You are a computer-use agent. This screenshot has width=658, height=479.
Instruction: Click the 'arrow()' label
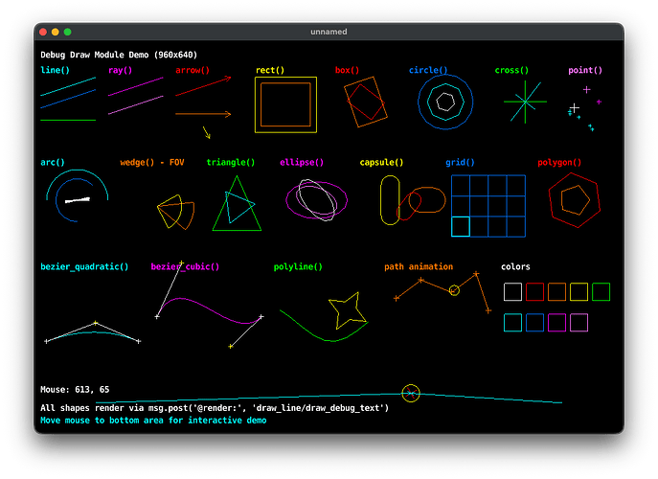point(193,70)
